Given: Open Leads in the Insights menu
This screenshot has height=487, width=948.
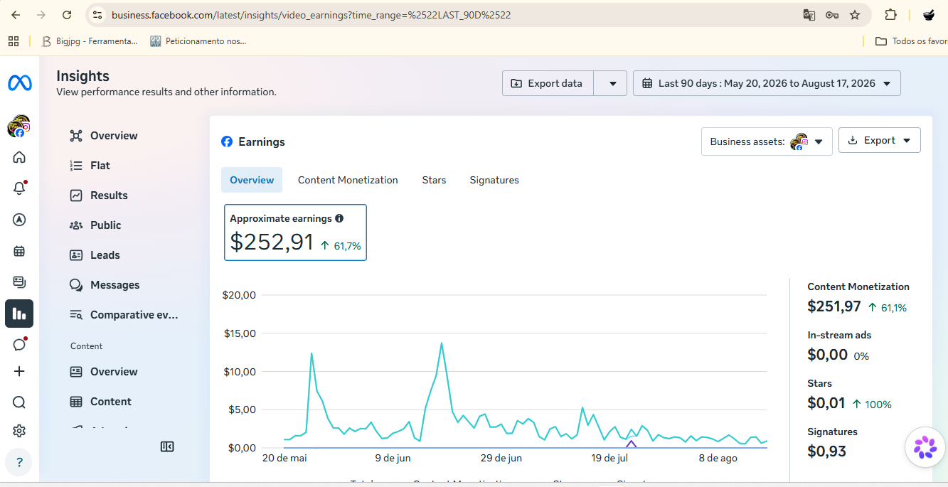Looking at the screenshot, I should pyautogui.click(x=105, y=255).
